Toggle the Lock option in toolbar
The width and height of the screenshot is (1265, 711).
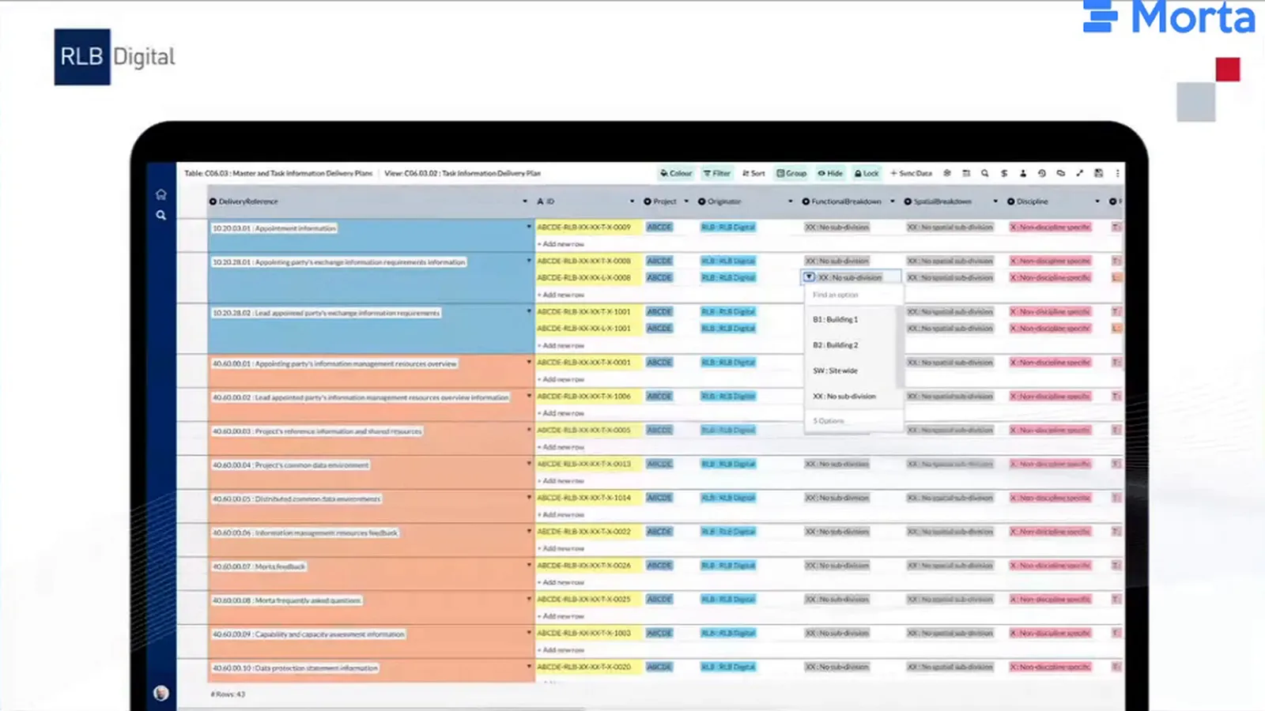point(867,173)
